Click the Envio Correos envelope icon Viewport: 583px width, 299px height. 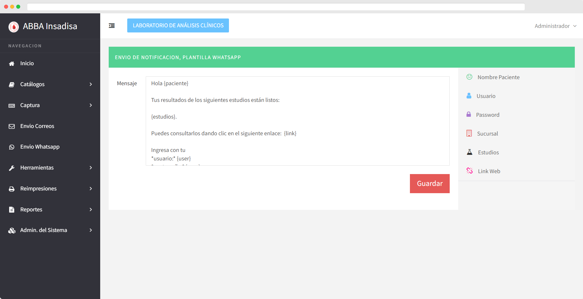(x=12, y=126)
